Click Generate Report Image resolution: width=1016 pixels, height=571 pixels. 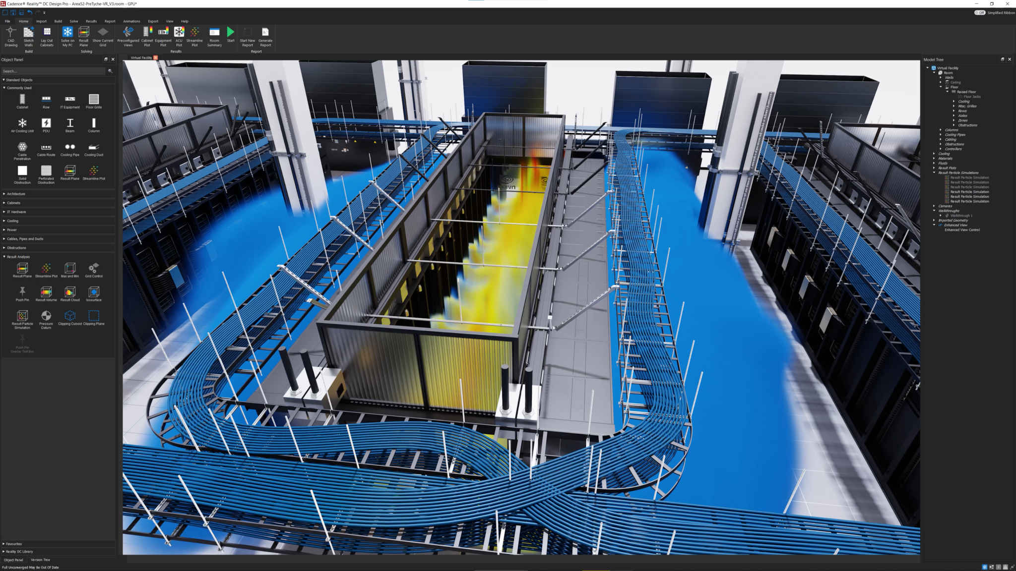click(x=265, y=36)
